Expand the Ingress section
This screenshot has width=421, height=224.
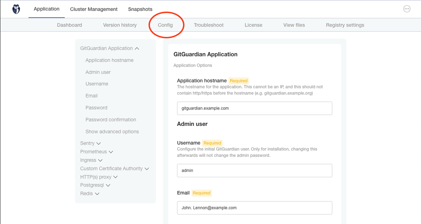coord(91,160)
